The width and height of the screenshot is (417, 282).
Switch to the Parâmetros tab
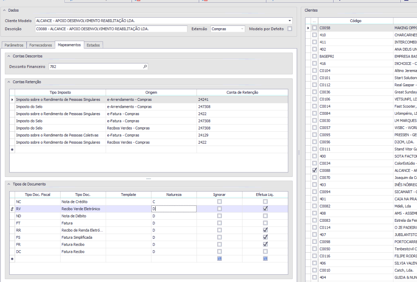(x=14, y=45)
